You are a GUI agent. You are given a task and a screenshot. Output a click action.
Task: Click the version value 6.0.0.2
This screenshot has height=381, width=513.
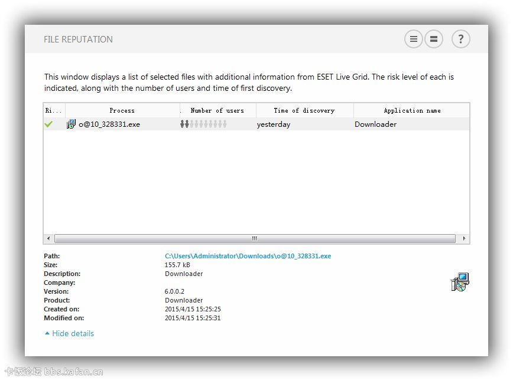[174, 291]
